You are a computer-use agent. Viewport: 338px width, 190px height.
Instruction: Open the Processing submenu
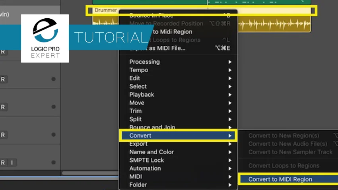pos(178,62)
